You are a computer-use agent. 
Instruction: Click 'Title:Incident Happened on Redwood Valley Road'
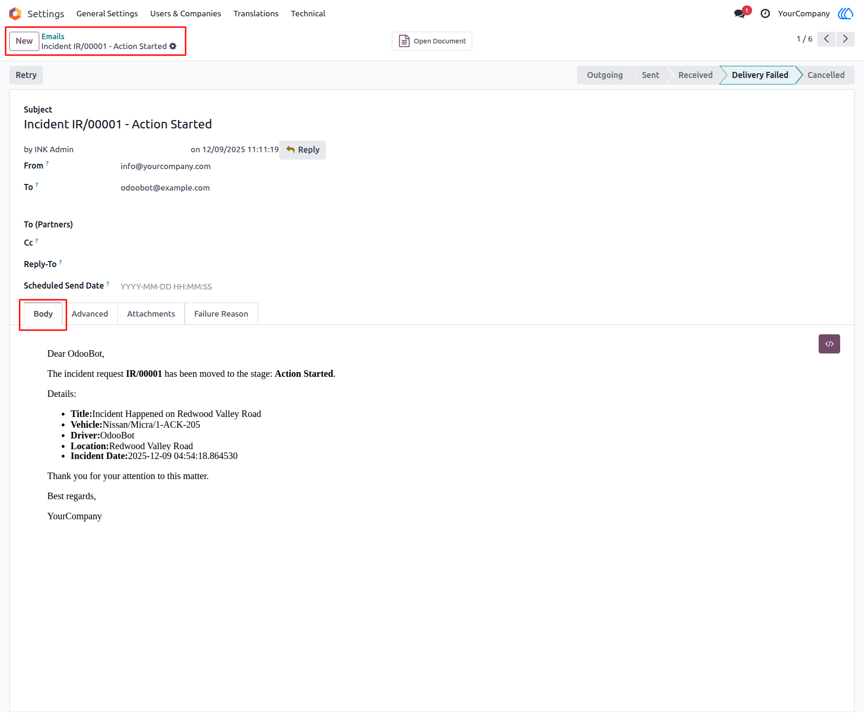[166, 414]
